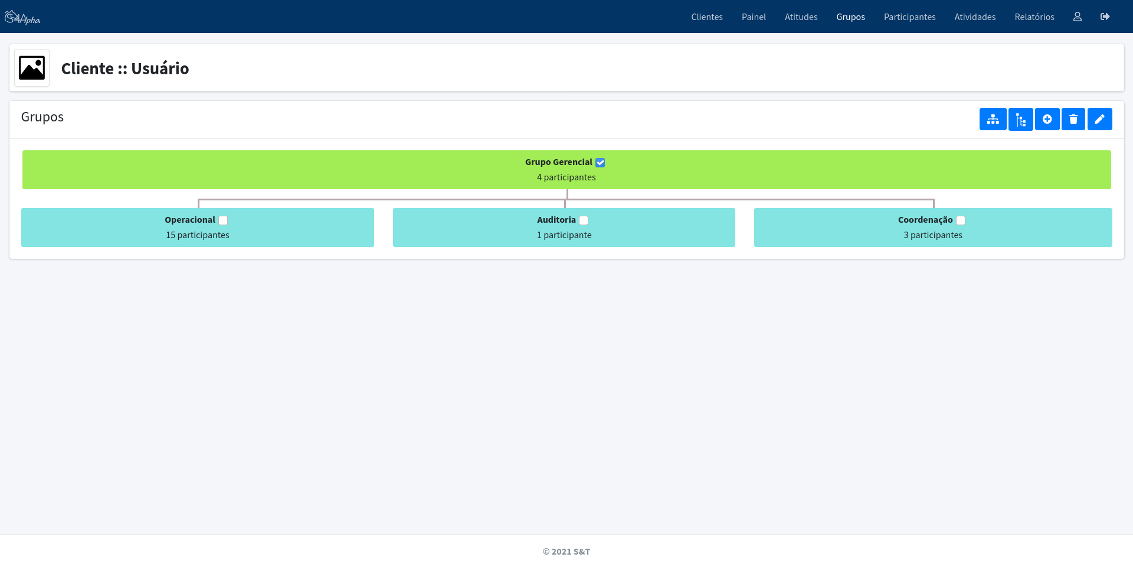Open the user profile icon in the navbar
The image size is (1133, 577).
coord(1077,17)
